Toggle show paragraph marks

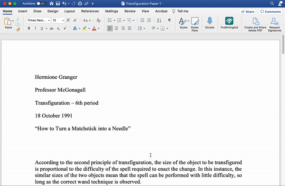tap(169, 20)
